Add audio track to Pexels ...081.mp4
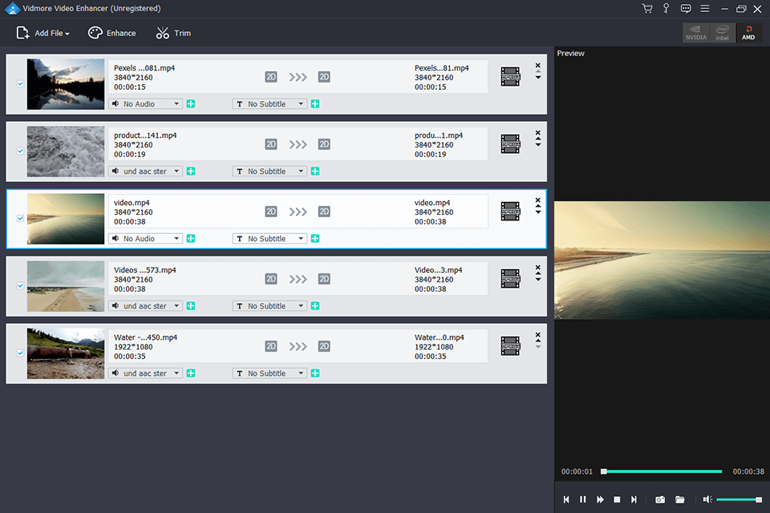 pos(191,104)
